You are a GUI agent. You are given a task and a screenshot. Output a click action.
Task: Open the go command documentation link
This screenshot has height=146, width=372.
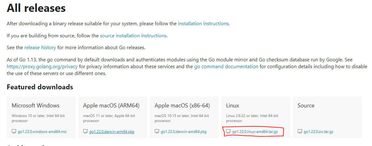coord(226,67)
